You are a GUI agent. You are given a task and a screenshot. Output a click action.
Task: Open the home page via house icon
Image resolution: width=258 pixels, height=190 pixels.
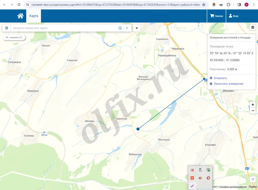[20, 16]
